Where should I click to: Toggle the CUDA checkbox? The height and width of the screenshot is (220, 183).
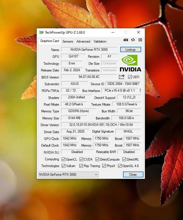click(x=81, y=159)
